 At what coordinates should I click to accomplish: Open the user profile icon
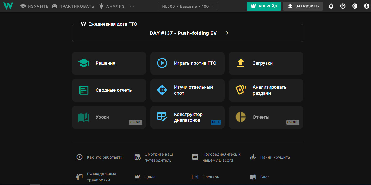tap(366, 6)
